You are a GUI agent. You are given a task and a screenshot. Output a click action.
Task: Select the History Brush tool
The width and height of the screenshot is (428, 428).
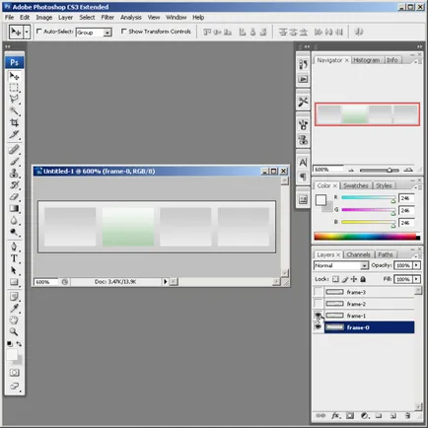pos(14,184)
